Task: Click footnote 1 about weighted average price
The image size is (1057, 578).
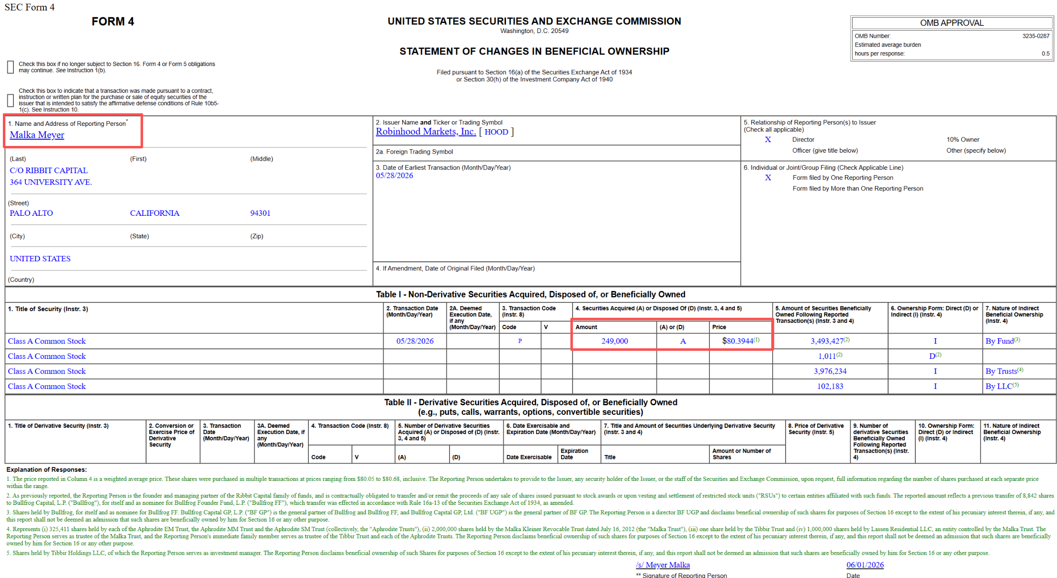Action: [x=522, y=482]
